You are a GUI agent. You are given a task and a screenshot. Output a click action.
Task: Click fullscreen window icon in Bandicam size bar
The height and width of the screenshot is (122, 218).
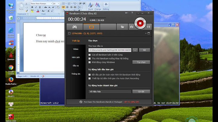click(x=149, y=33)
